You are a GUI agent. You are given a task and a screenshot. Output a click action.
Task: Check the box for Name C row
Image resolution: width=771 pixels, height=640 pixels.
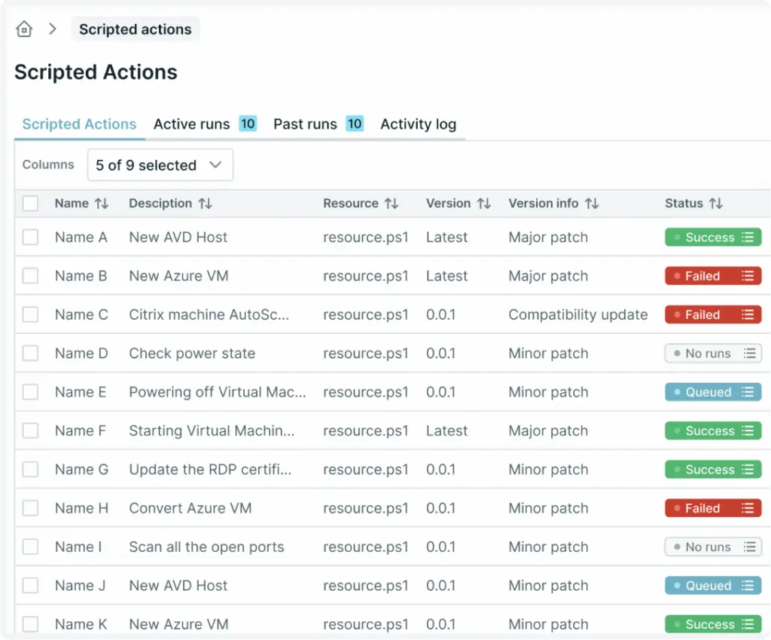click(x=30, y=315)
